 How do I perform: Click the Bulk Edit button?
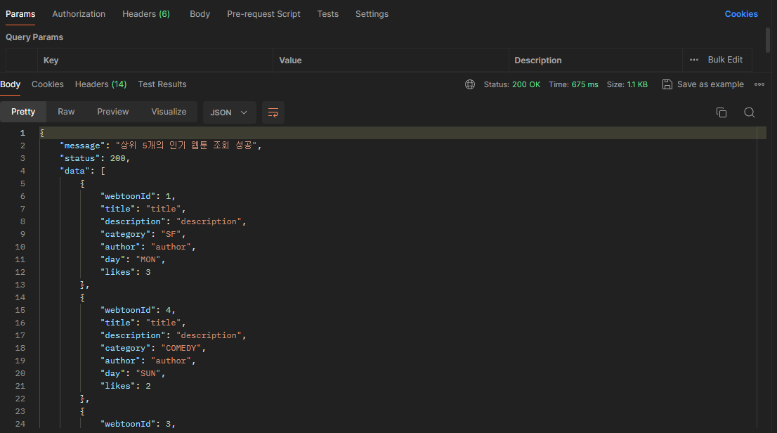pos(725,60)
